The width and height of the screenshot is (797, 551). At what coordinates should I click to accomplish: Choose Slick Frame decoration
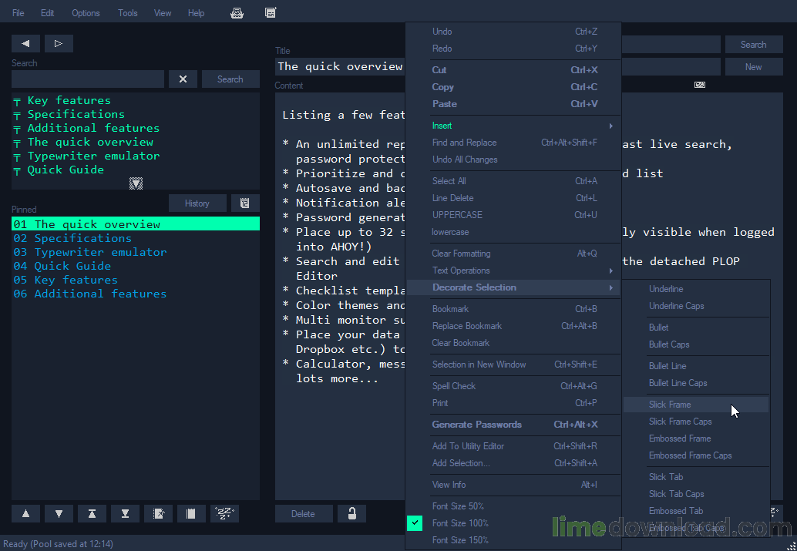[695, 405]
